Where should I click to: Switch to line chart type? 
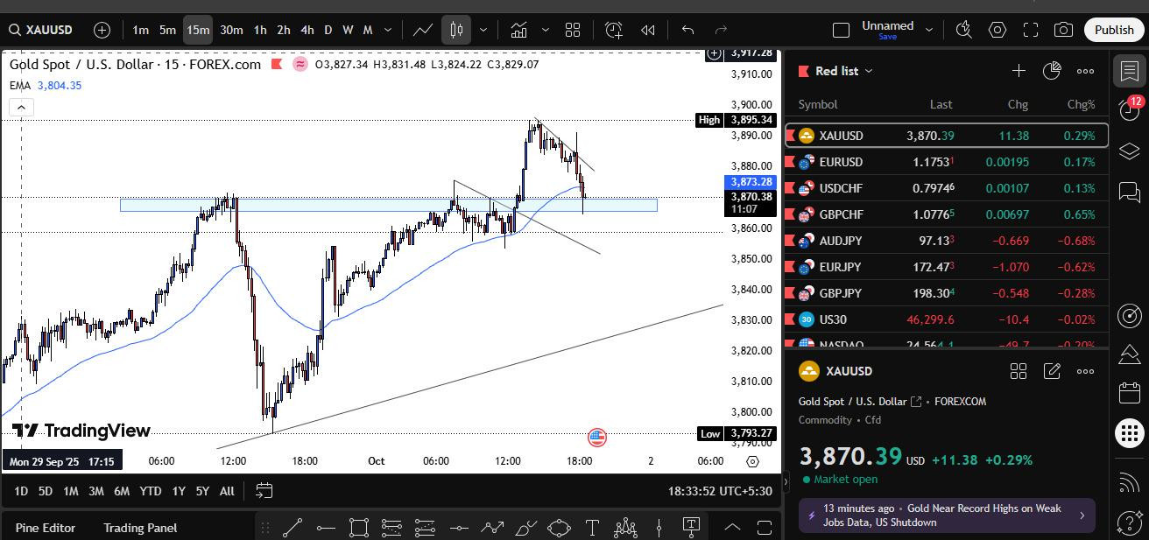(x=423, y=30)
